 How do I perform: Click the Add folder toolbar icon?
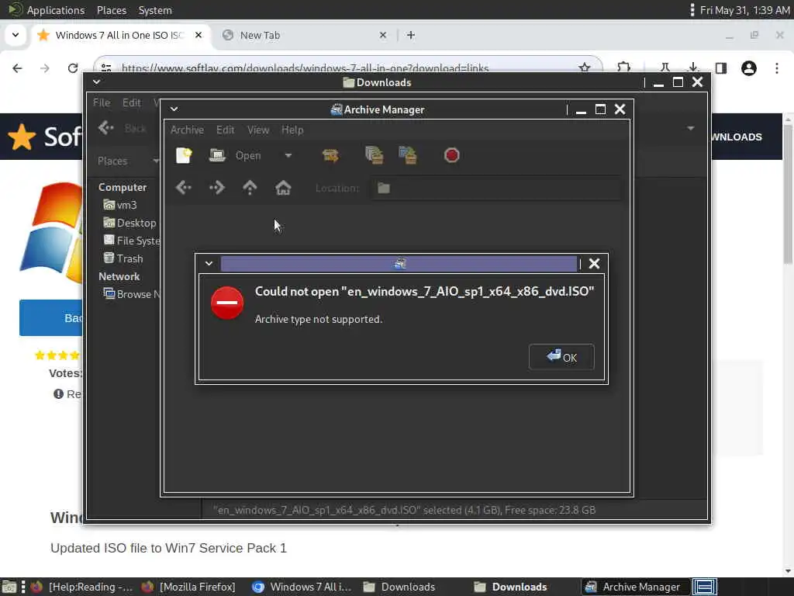click(408, 155)
